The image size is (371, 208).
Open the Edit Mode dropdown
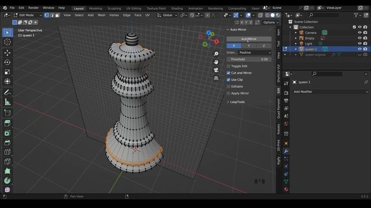pyautogui.click(x=27, y=15)
